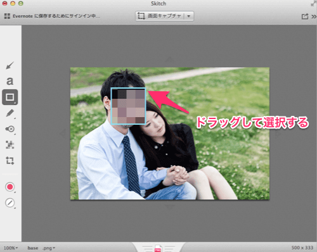Activate the Pixelate blur tool
317x252 pixels.
pos(10,145)
